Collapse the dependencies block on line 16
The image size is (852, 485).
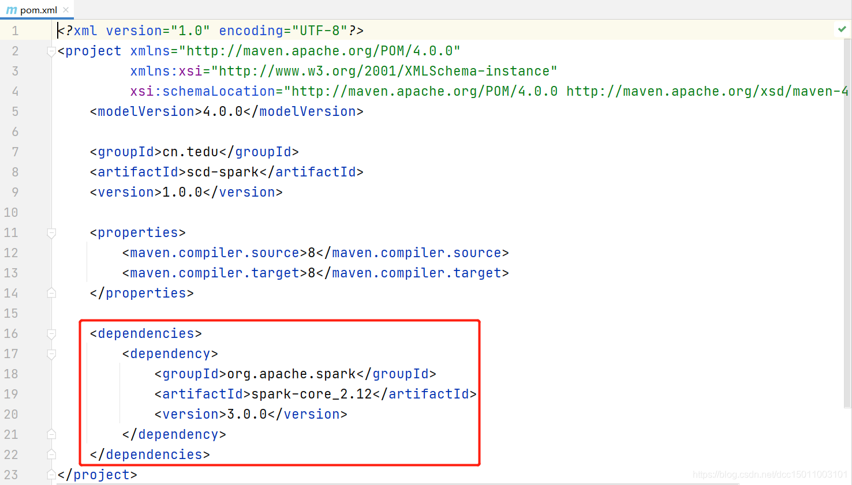51,334
